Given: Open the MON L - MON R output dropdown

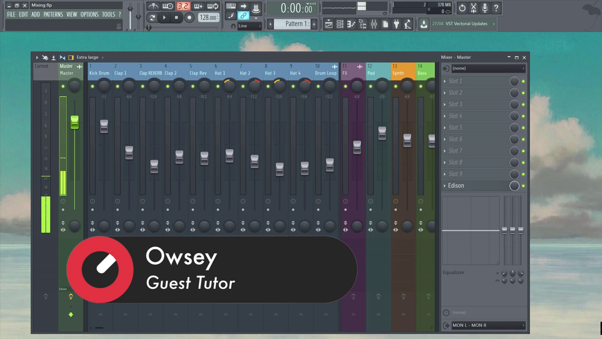Looking at the screenshot, I should [487, 325].
